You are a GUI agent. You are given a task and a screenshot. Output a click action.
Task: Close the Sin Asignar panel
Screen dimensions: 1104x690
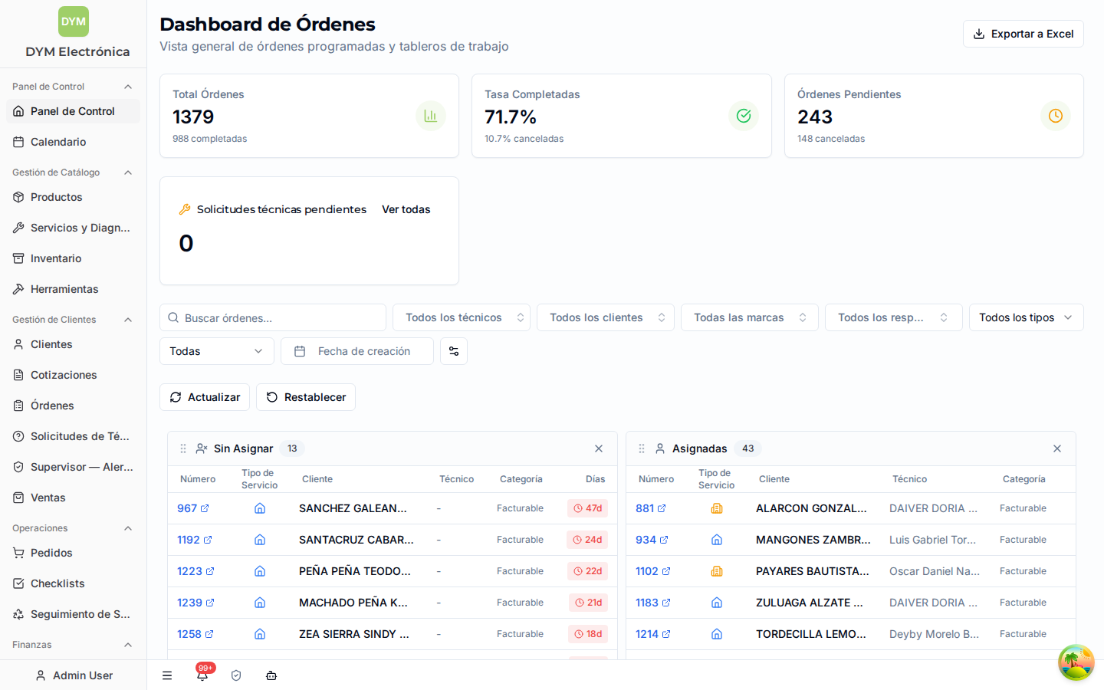pos(599,449)
